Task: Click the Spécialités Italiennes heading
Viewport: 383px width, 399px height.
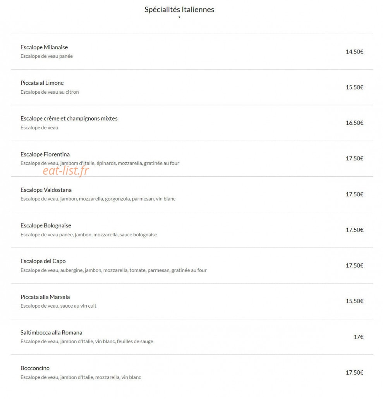Action: click(179, 9)
